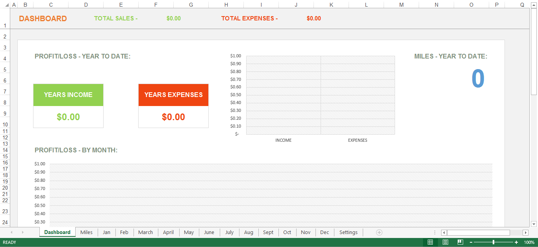Viewport: 538px width, 247px height.
Task: Click the Normal view icon in status bar
Action: coord(430,242)
